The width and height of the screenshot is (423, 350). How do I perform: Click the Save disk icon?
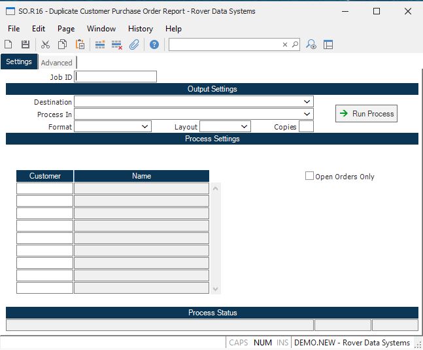click(x=25, y=44)
